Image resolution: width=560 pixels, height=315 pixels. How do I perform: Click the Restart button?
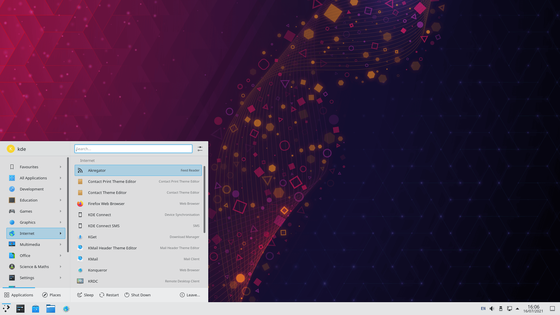(x=109, y=295)
